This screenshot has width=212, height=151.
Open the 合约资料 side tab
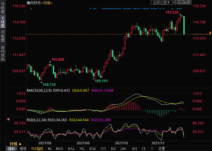(x=3, y=53)
